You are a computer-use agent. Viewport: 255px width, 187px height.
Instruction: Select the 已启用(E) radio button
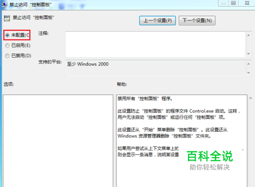click(7, 45)
